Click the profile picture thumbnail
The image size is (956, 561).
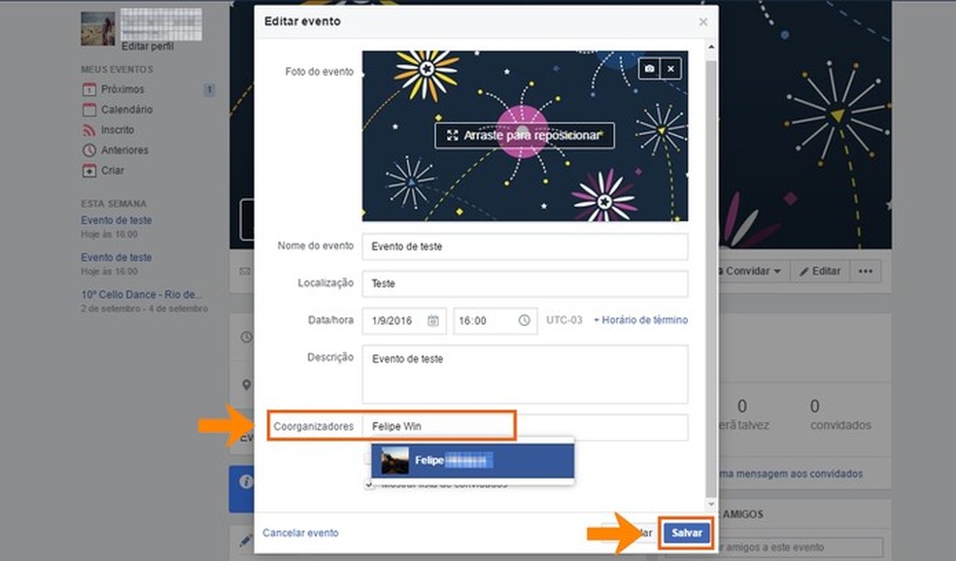(97, 28)
